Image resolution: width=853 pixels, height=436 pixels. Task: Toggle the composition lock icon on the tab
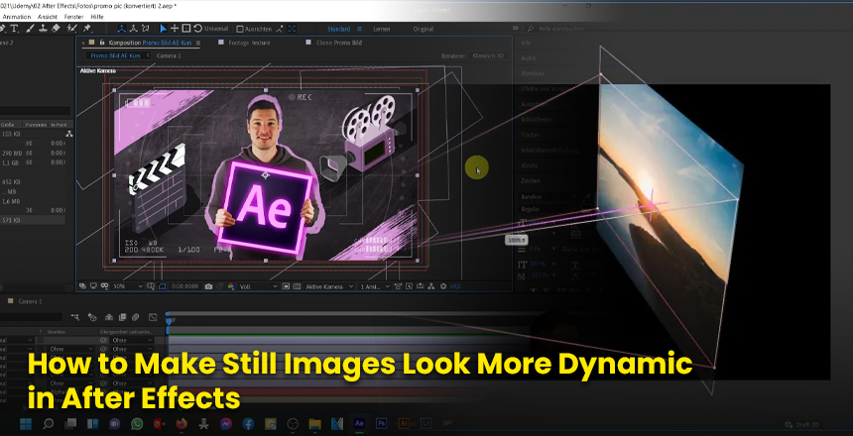point(102,43)
